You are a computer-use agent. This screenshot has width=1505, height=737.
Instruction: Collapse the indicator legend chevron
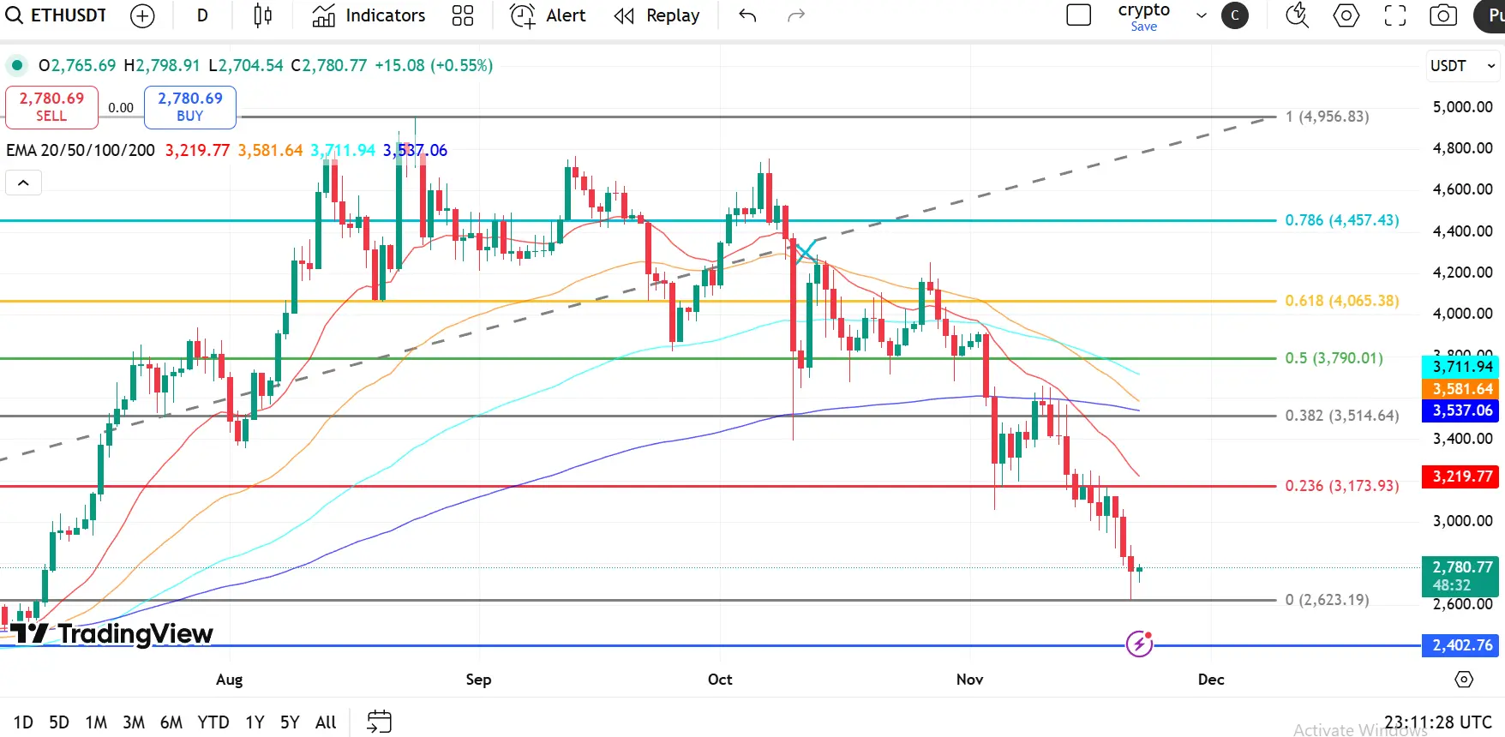pos(23,183)
